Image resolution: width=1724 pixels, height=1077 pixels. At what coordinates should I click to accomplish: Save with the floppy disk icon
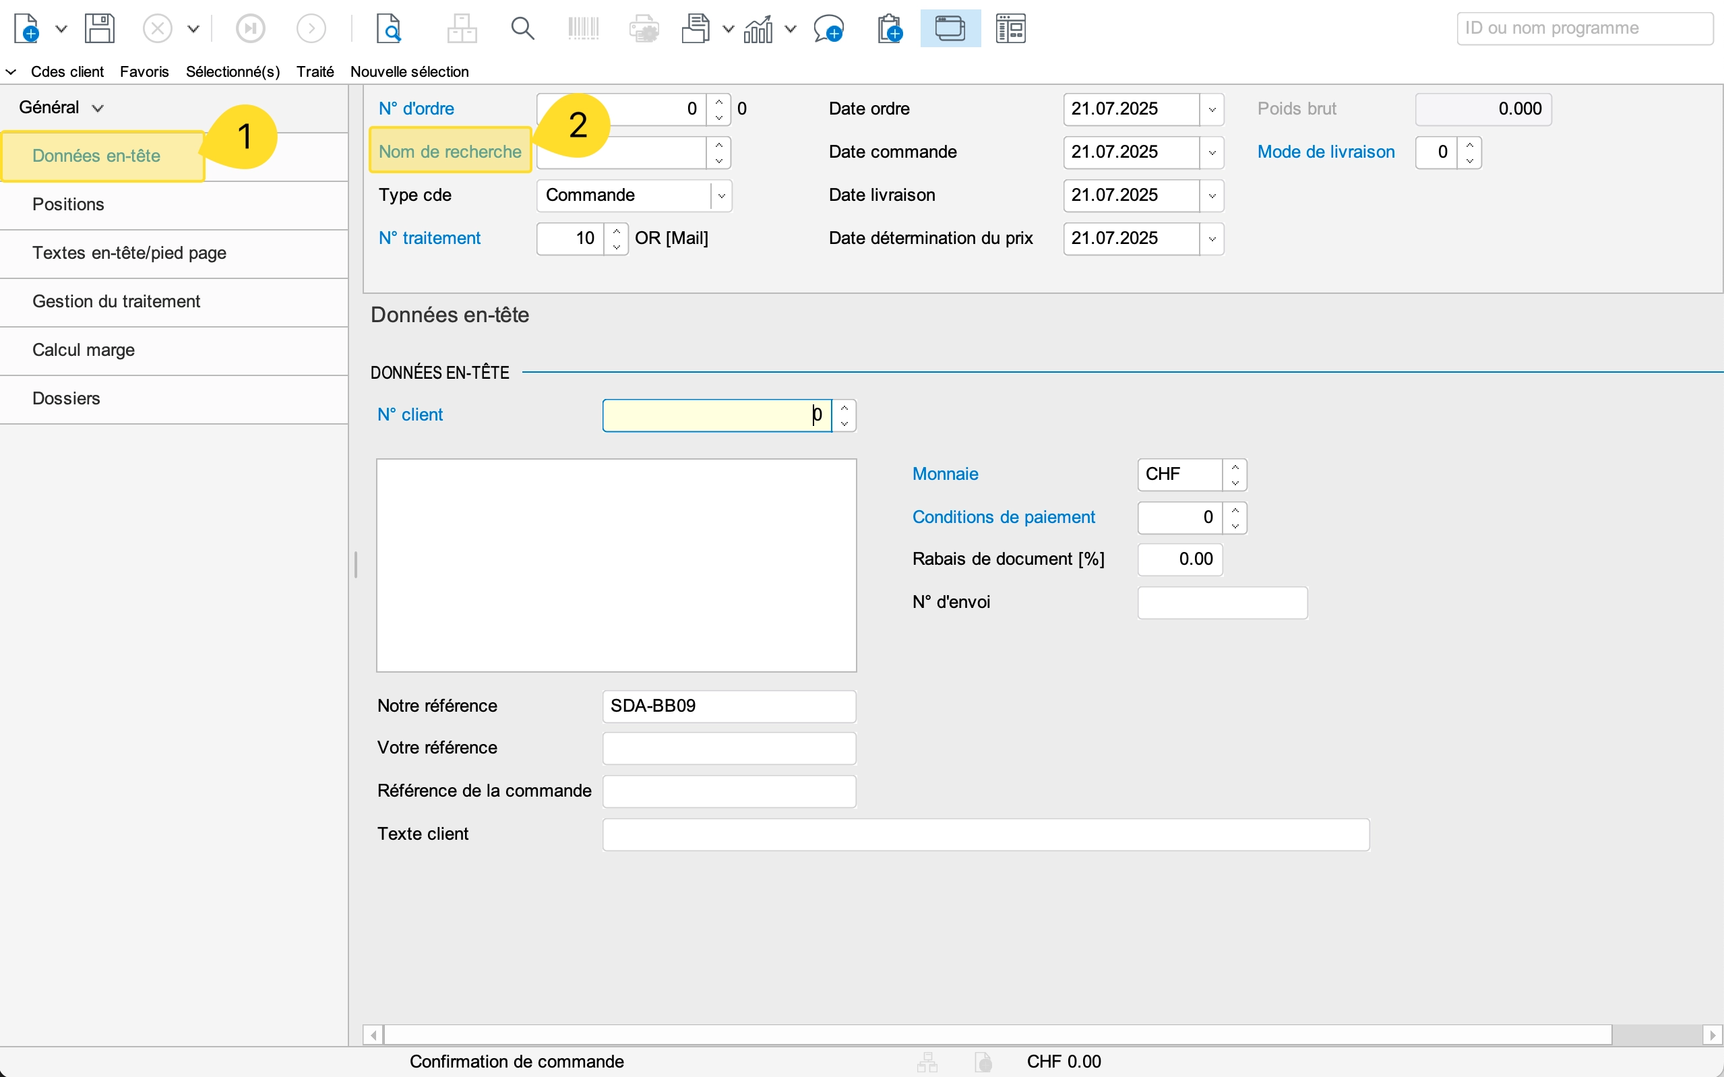coord(100,29)
